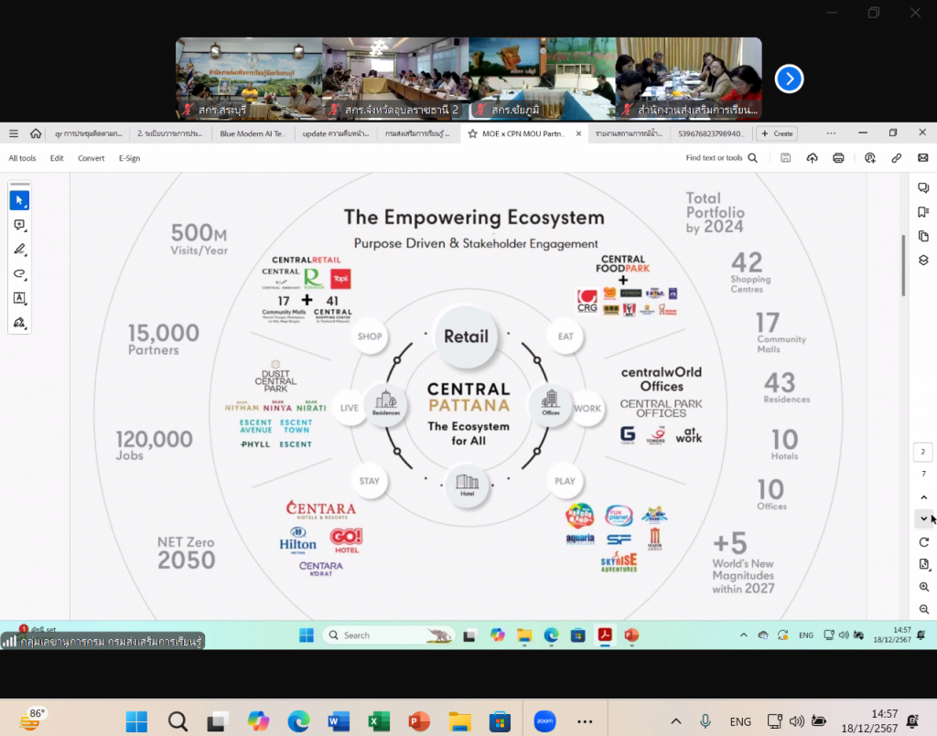Open the All tools menu
Viewport: 937px width, 736px height.
[22, 158]
